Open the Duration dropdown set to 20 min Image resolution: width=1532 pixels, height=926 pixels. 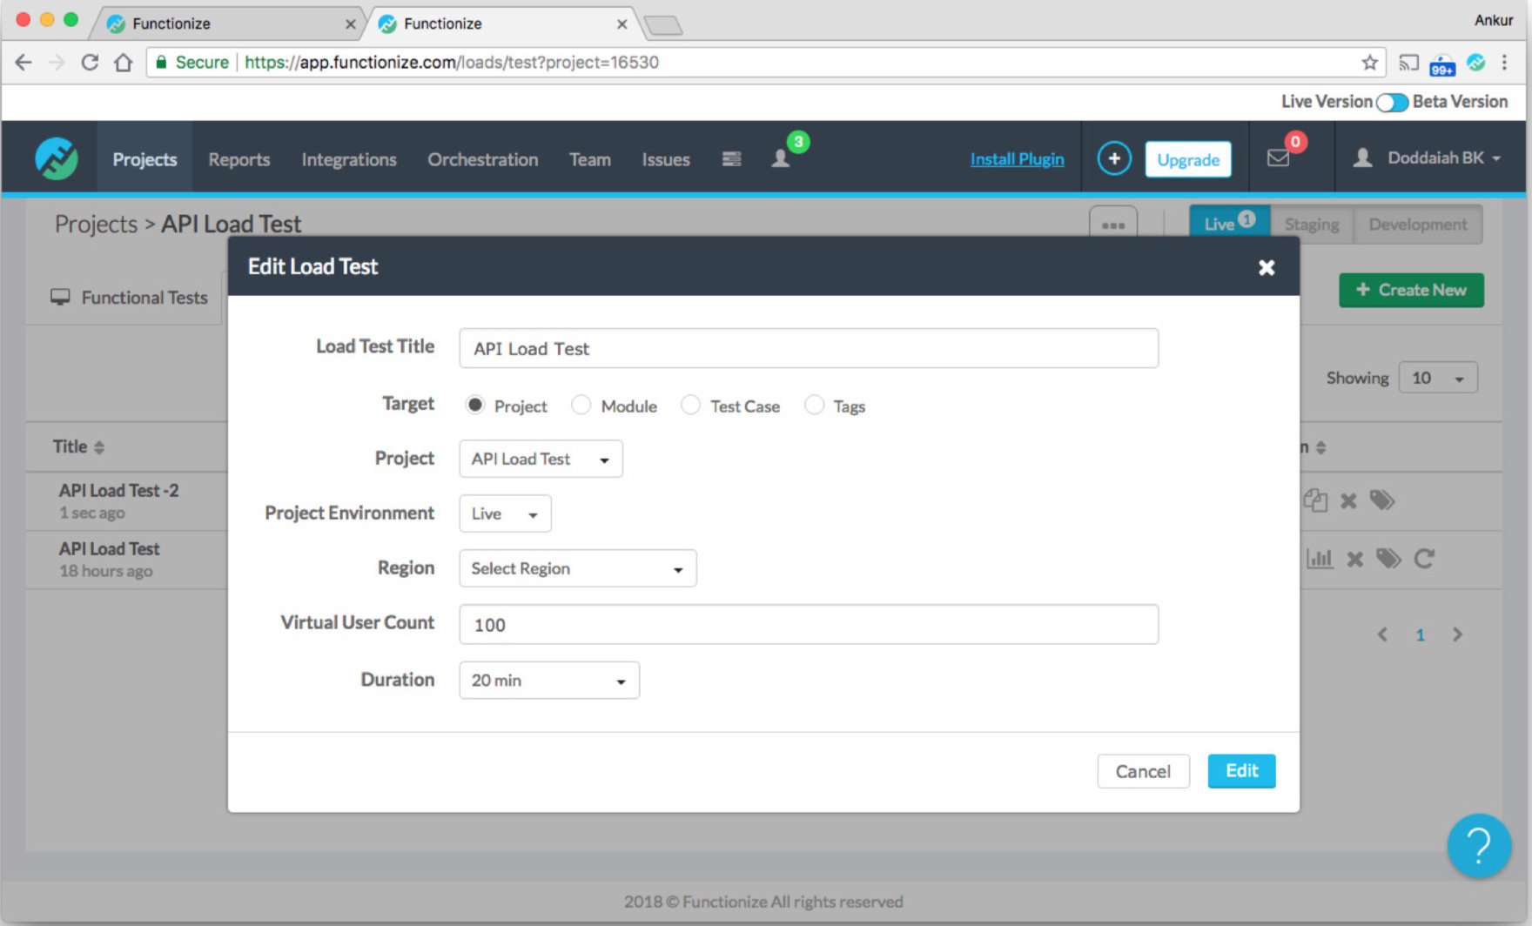click(548, 680)
